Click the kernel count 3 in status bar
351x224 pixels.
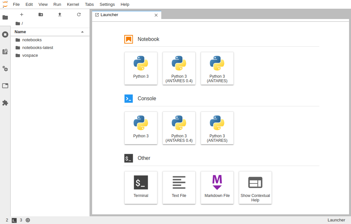click(x=21, y=220)
